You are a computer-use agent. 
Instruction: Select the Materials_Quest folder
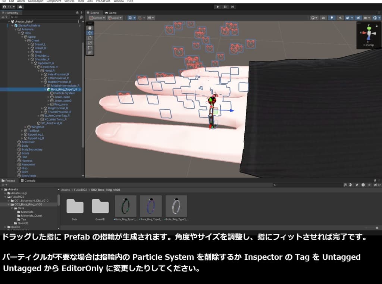31,216
